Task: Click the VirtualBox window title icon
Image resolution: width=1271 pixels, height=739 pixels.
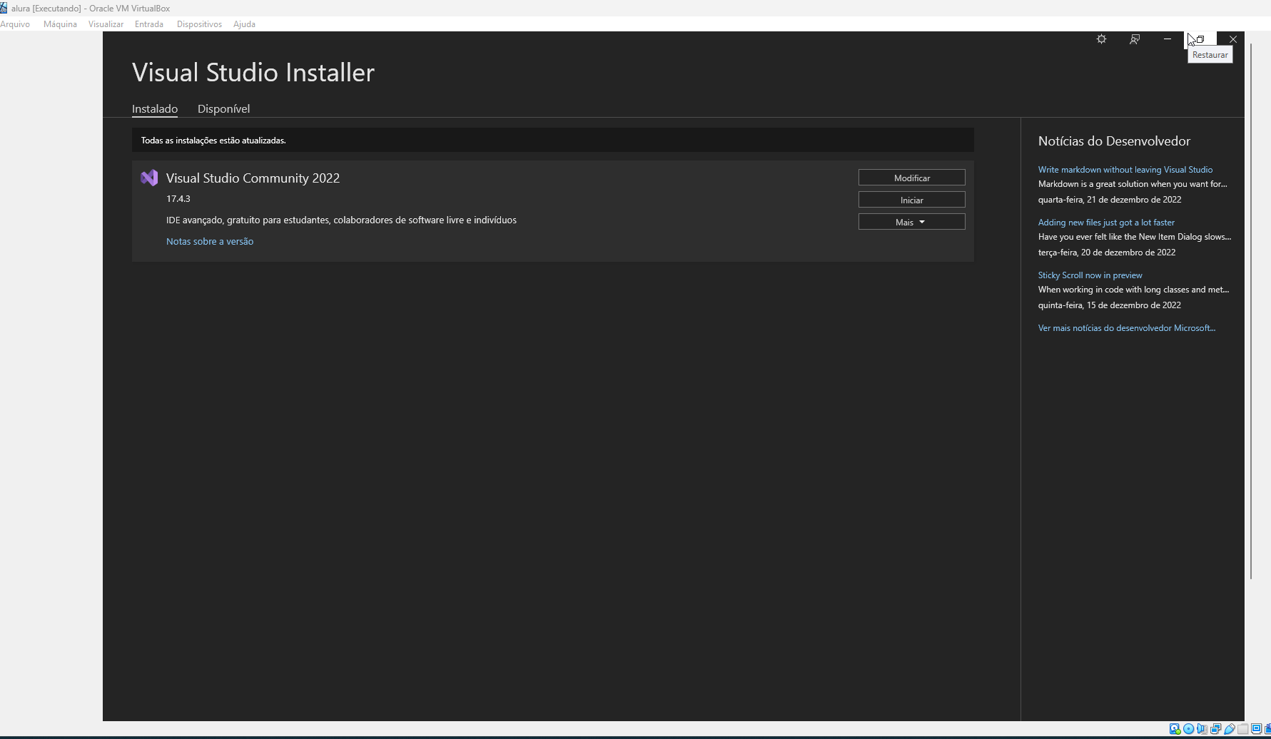Action: [x=4, y=8]
